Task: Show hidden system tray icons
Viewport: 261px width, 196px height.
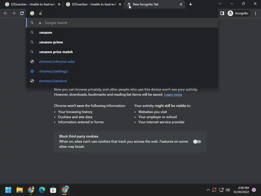Action: click(x=208, y=190)
